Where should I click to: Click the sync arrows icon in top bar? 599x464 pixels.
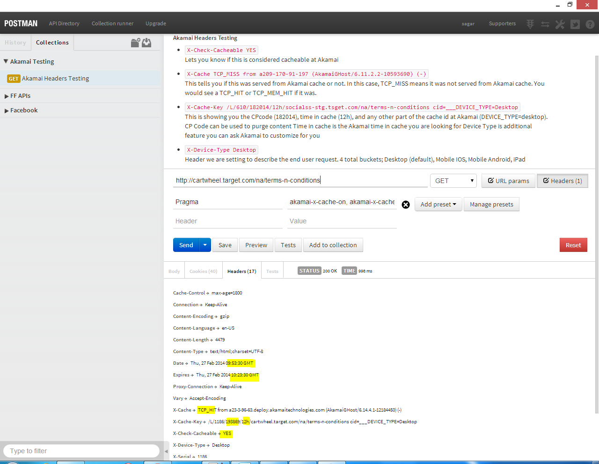coord(545,24)
